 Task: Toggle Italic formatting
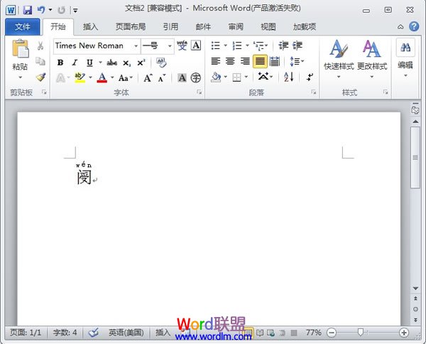click(74, 63)
